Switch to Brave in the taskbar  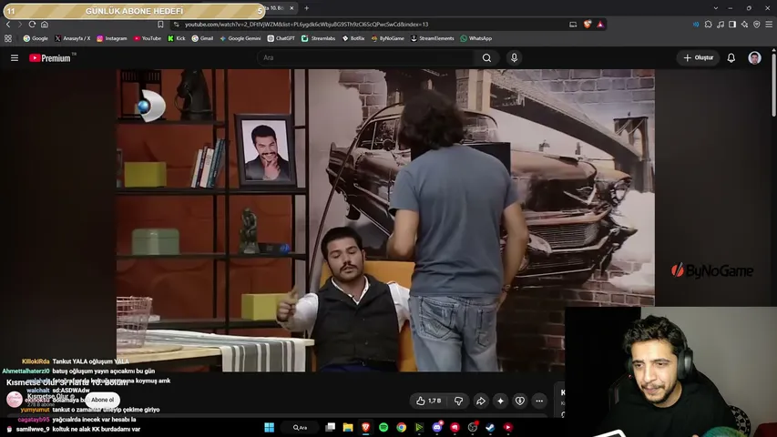click(x=365, y=427)
